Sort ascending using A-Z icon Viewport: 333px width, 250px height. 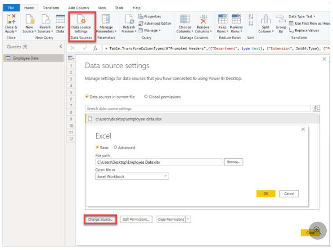point(251,16)
